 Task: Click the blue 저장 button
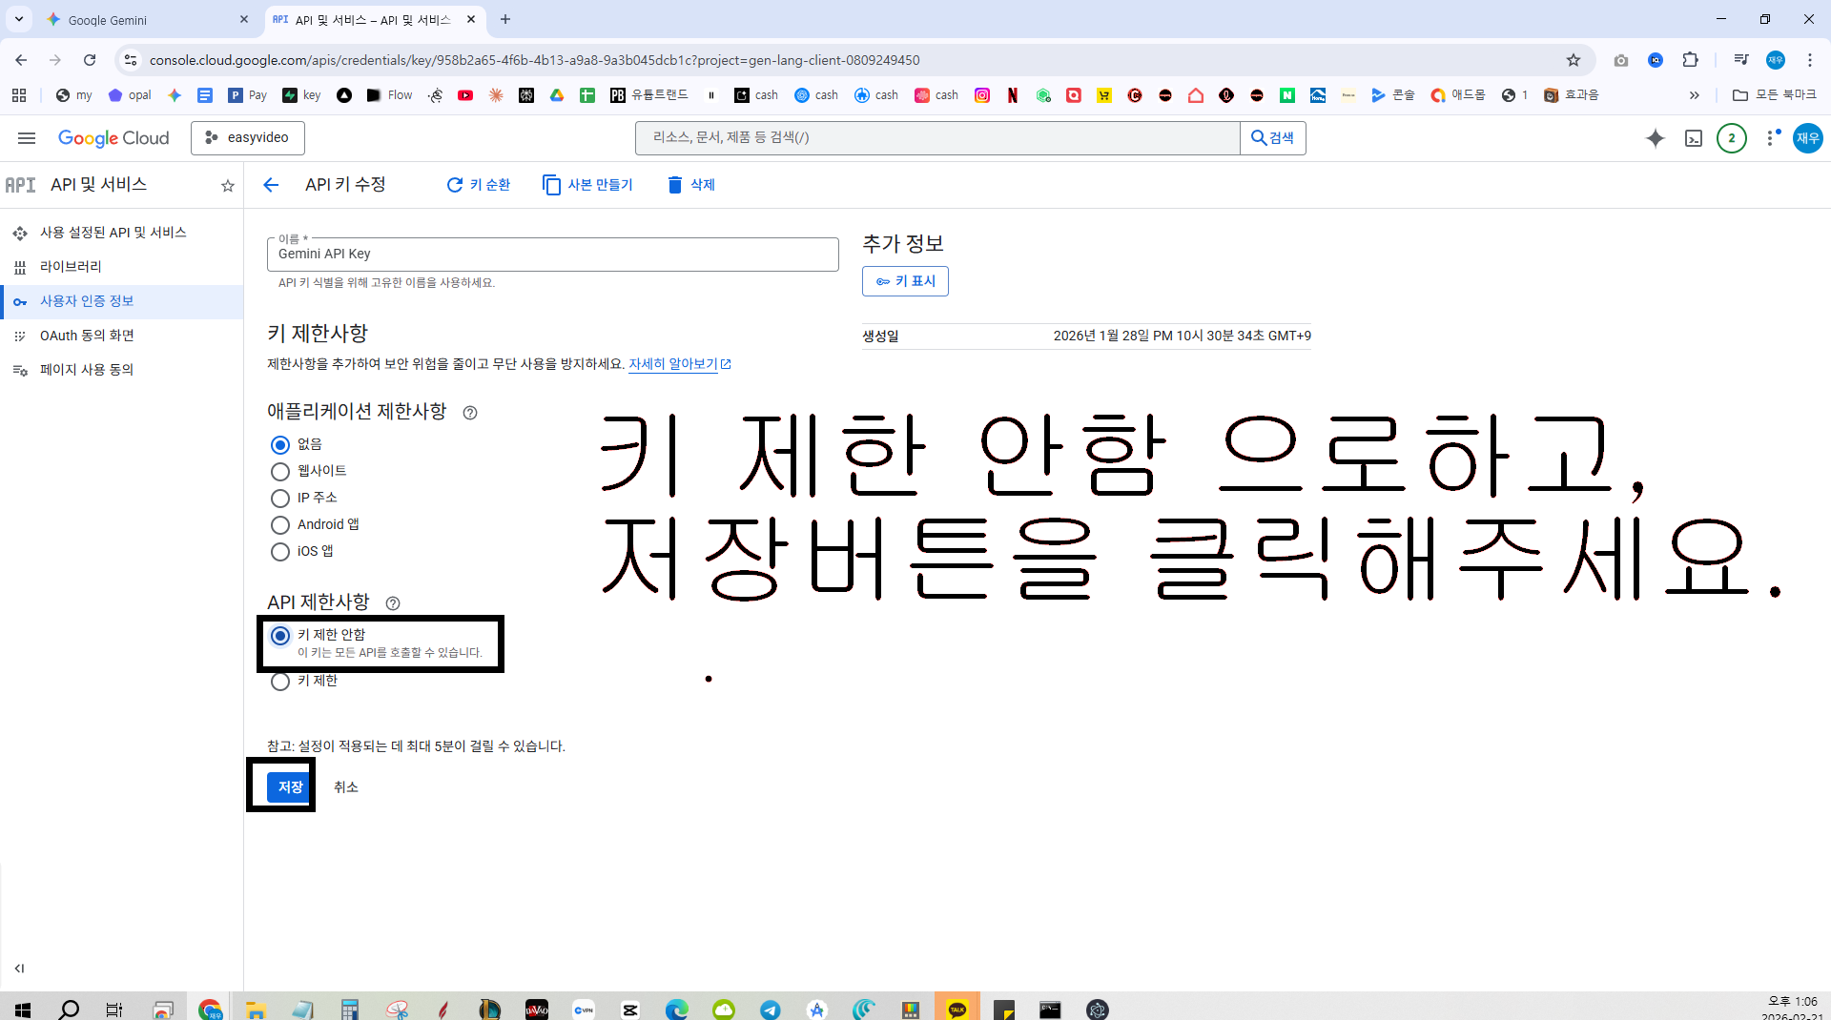click(x=290, y=787)
